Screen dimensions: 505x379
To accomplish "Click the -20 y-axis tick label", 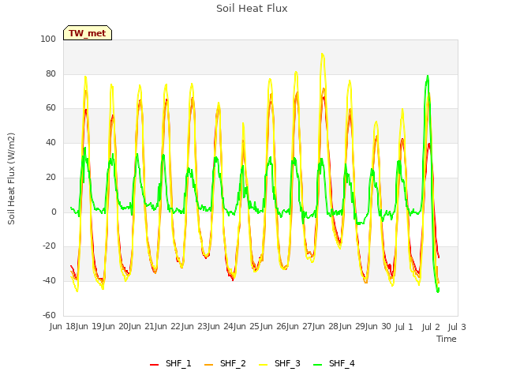I will tap(49, 246).
